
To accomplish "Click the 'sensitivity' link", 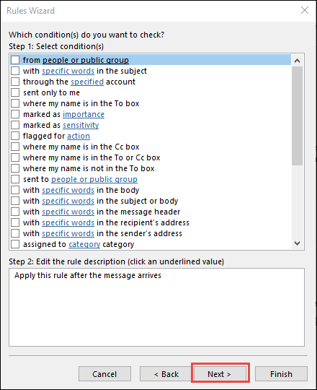I will pyautogui.click(x=81, y=125).
